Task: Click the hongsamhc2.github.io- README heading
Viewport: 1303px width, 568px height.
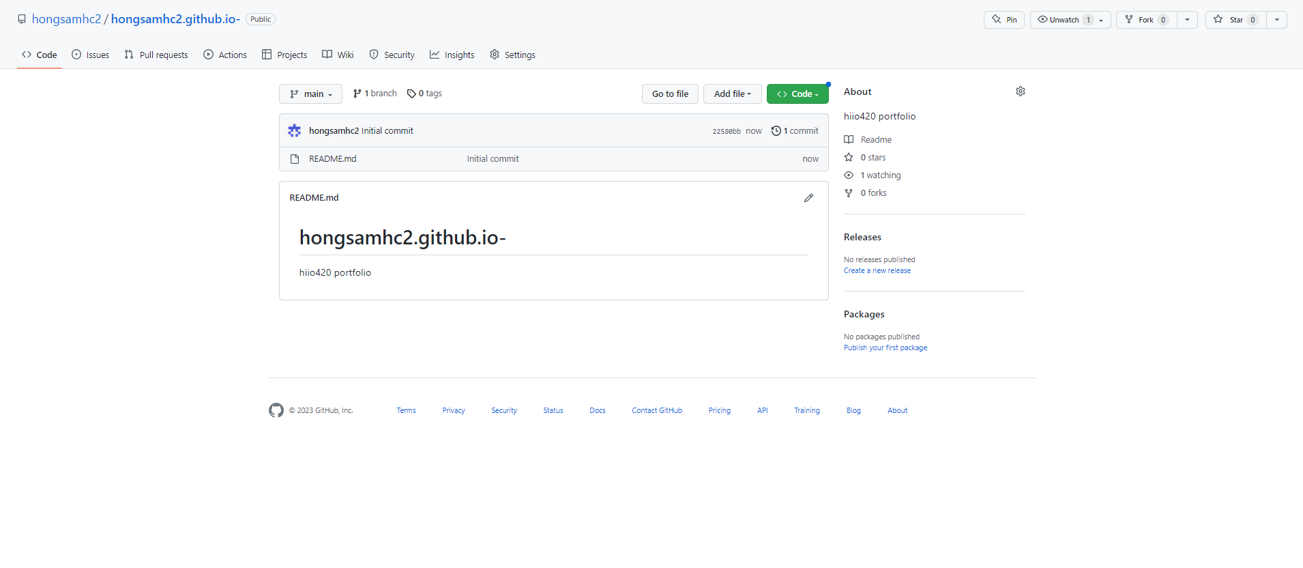Action: pyautogui.click(x=402, y=238)
